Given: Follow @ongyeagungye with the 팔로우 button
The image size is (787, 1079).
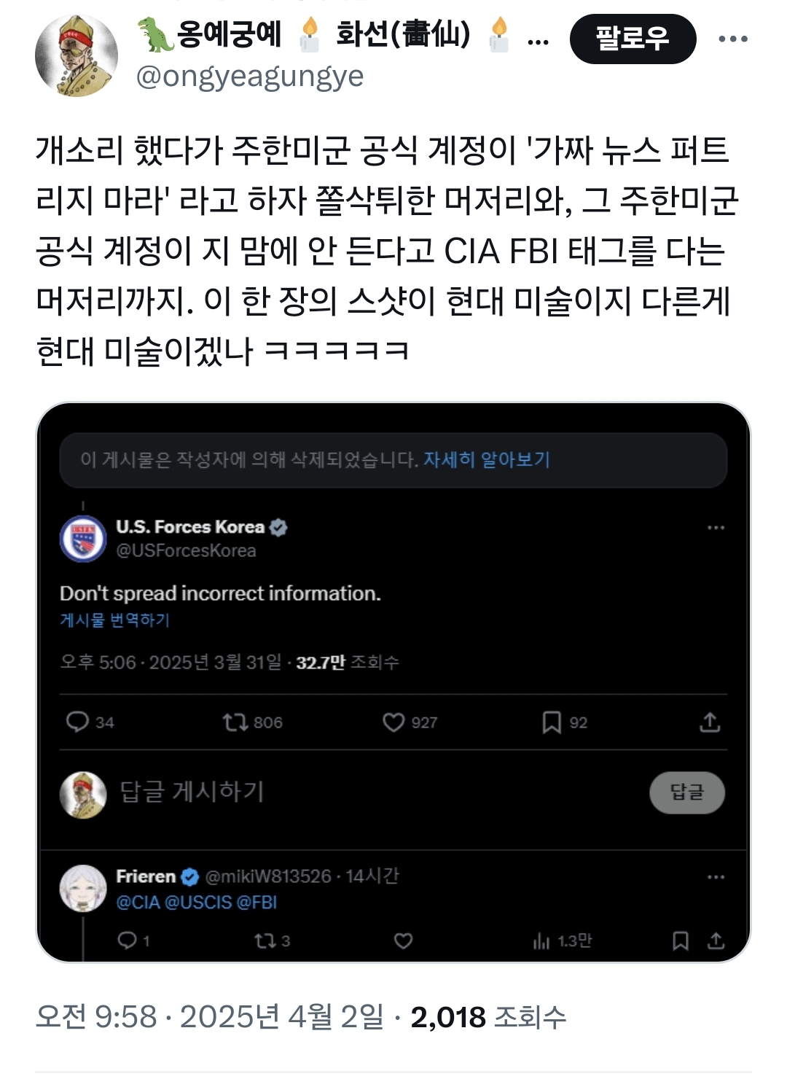Looking at the screenshot, I should click(x=633, y=39).
